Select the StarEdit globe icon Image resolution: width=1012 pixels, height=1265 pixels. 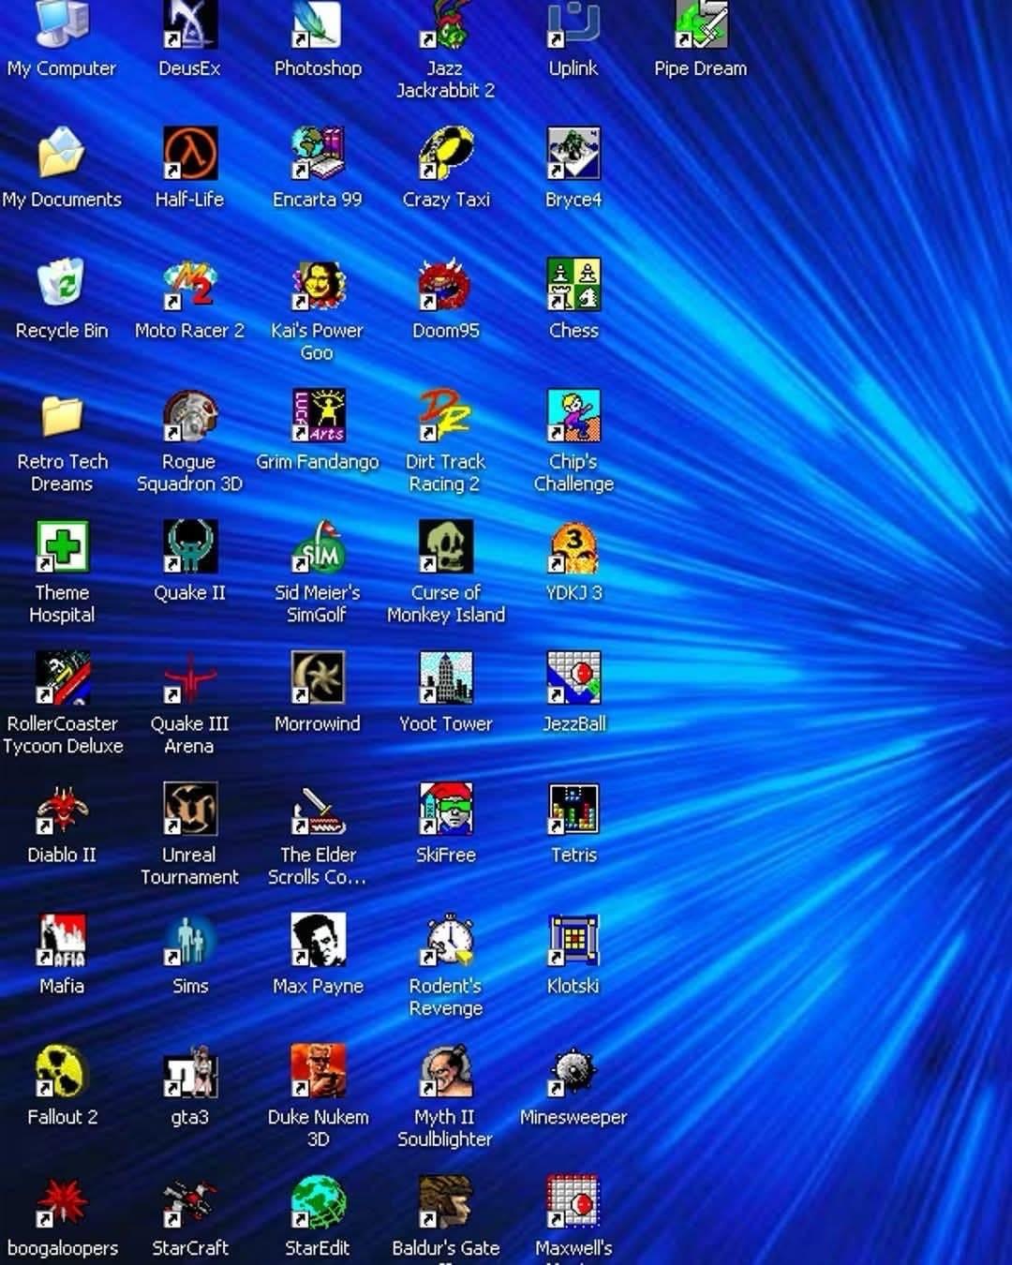click(318, 1202)
